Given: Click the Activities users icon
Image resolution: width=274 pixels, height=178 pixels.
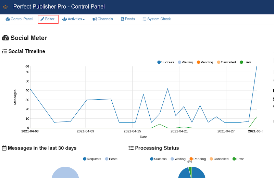Looking at the screenshot, I should 65,19.
